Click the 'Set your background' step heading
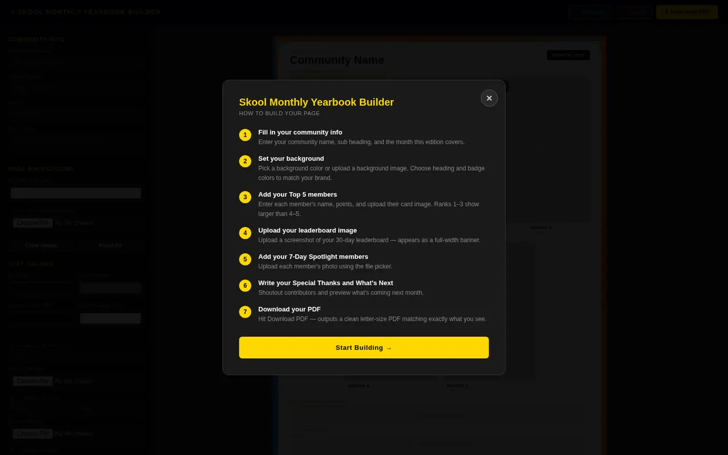The height and width of the screenshot is (455, 728). pyautogui.click(x=291, y=159)
